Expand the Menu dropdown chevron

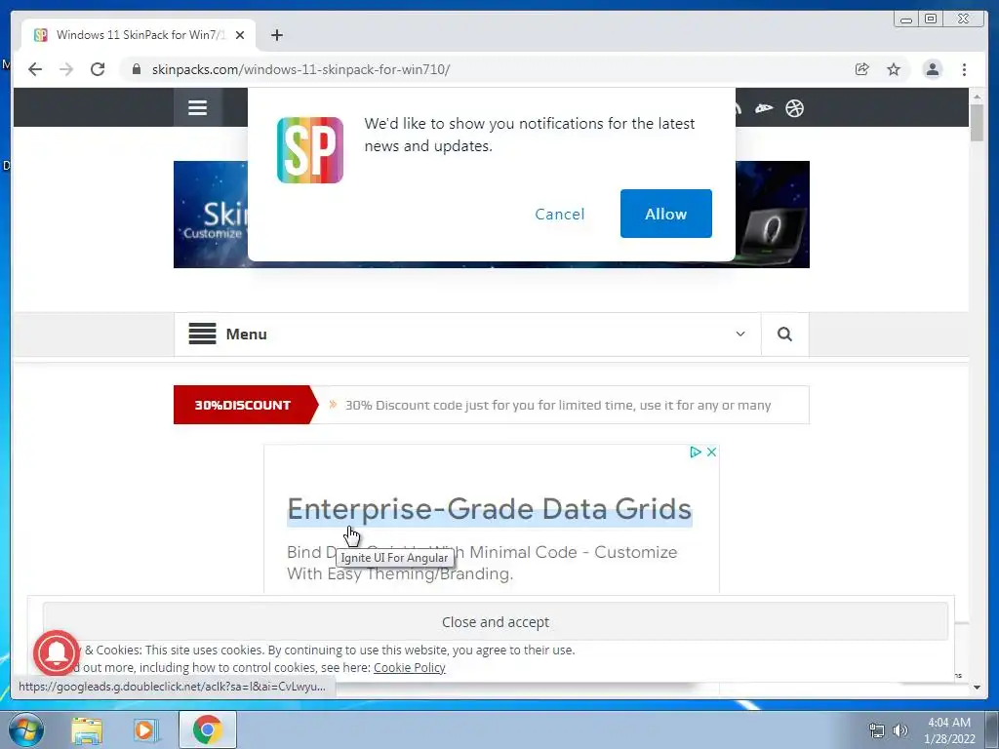click(740, 334)
